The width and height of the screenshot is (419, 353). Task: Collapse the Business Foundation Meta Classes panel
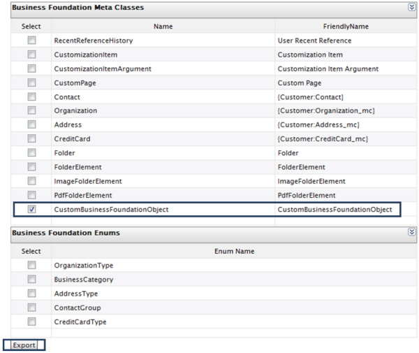411,7
